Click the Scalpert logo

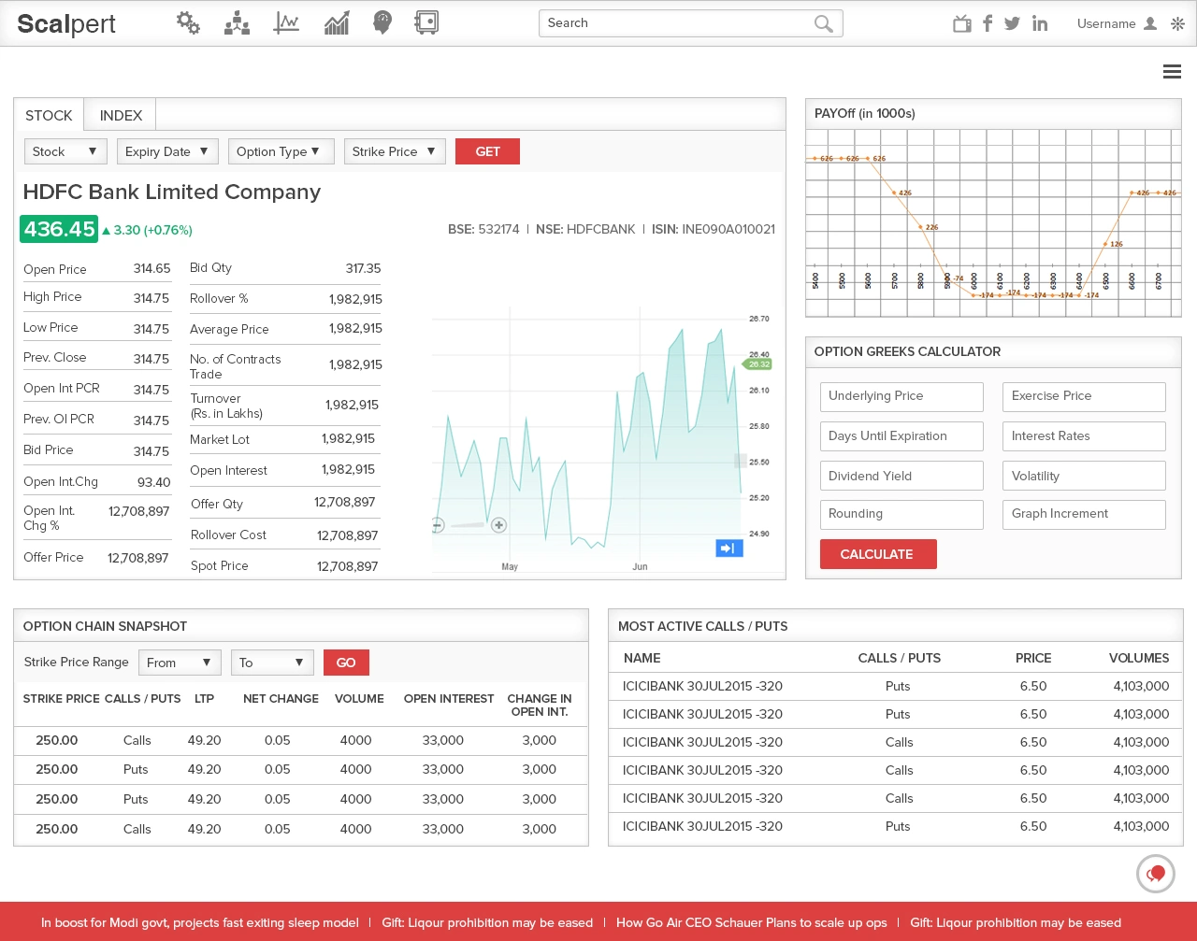pyautogui.click(x=66, y=23)
